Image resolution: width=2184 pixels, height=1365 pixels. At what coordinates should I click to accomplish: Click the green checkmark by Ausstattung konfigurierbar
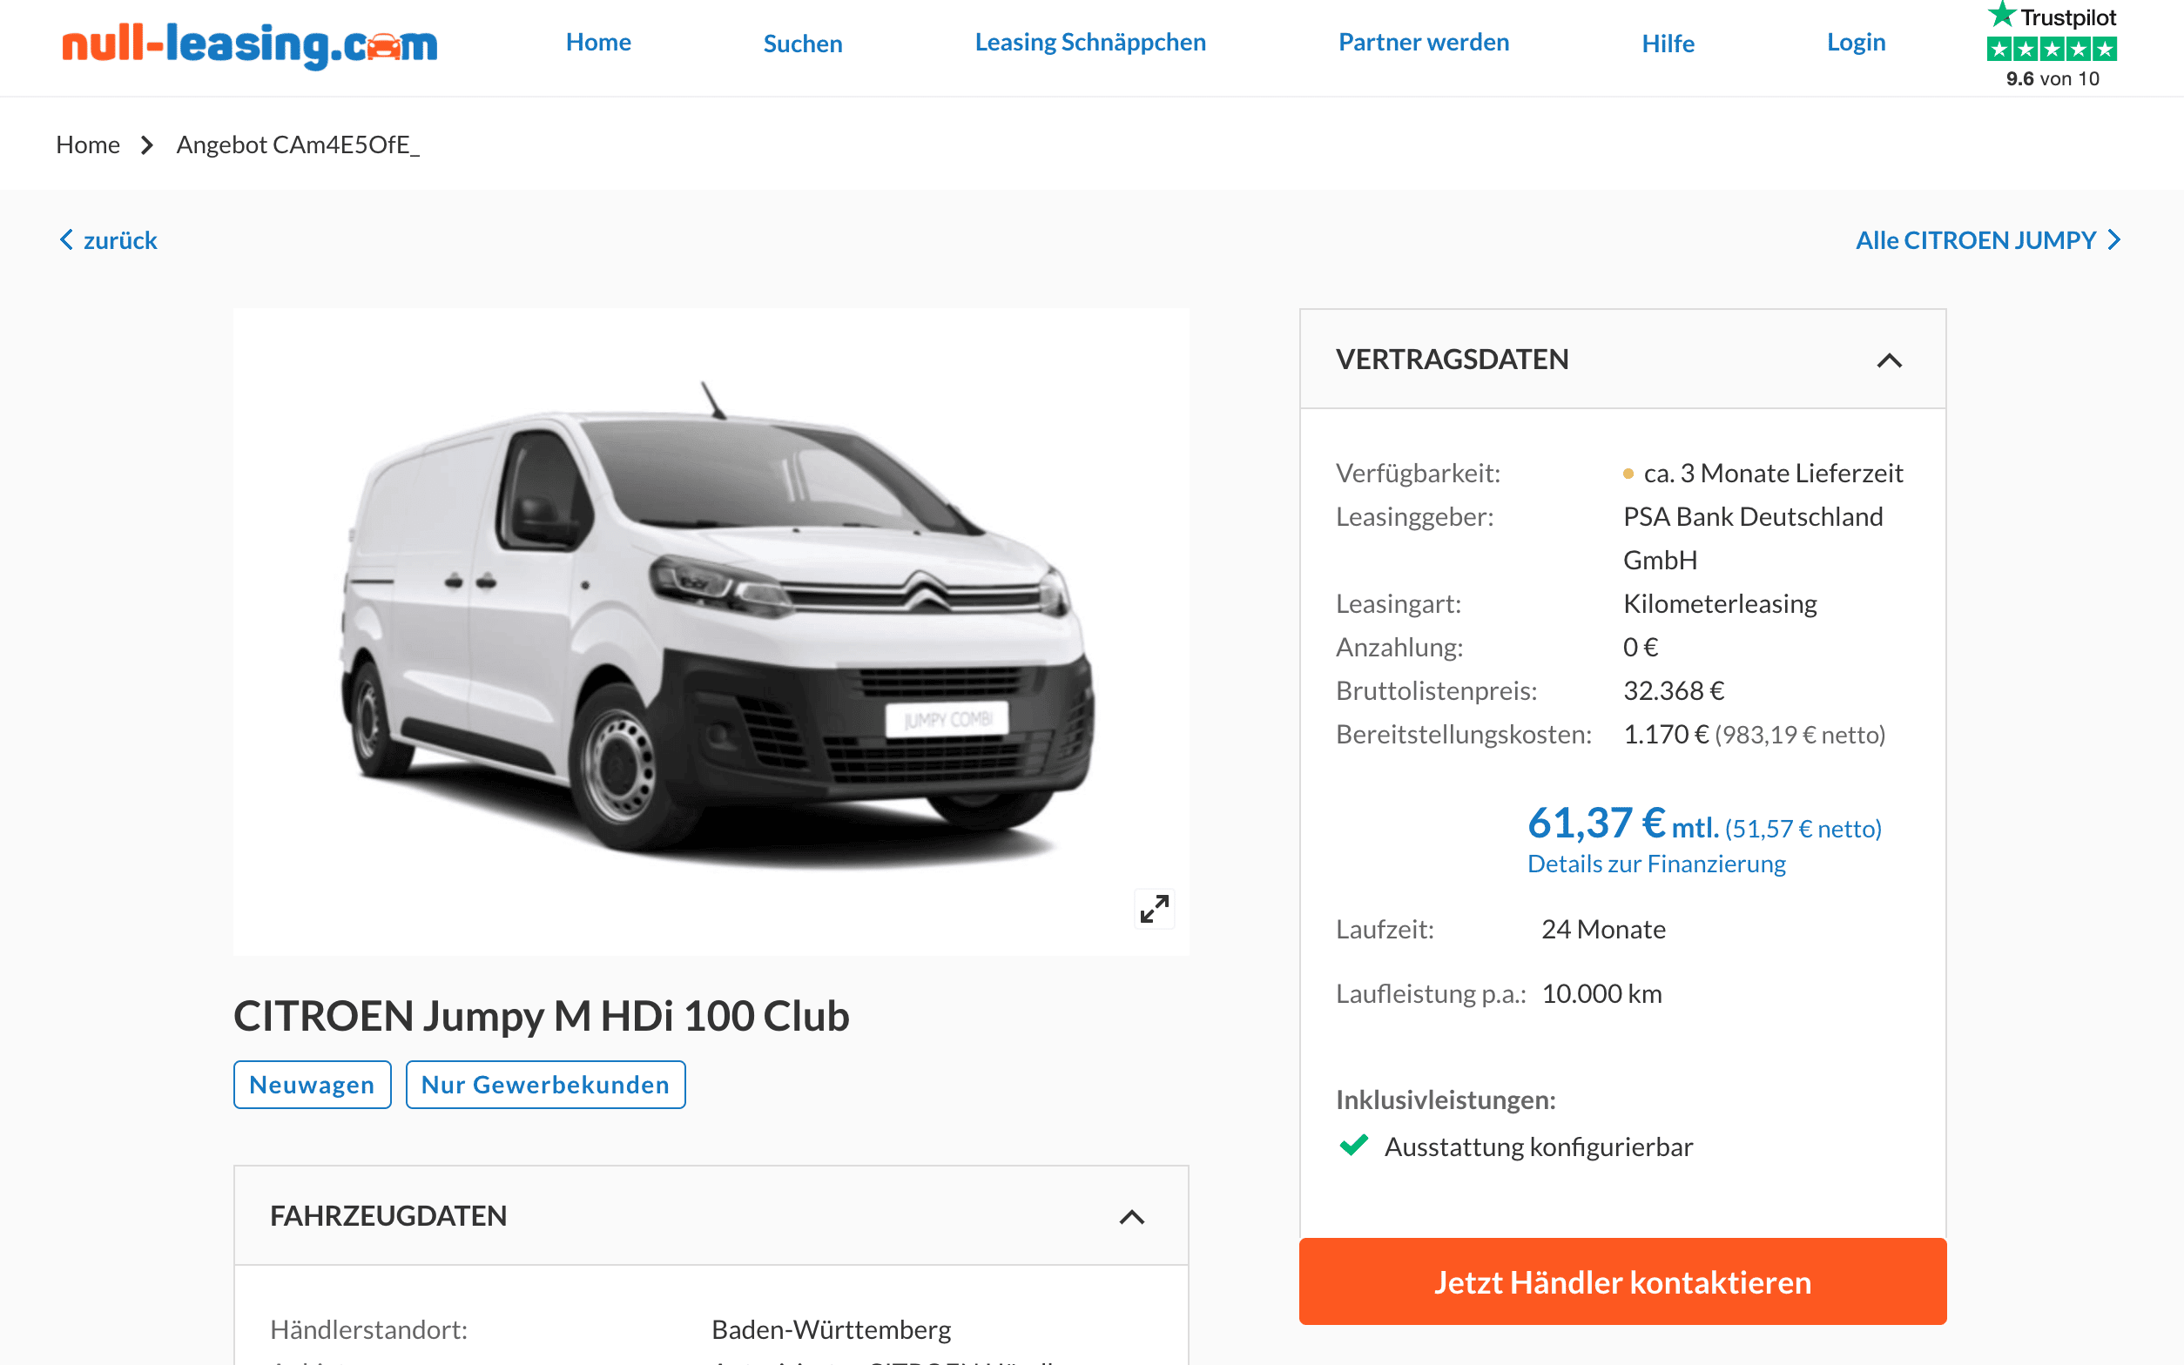pyautogui.click(x=1353, y=1145)
